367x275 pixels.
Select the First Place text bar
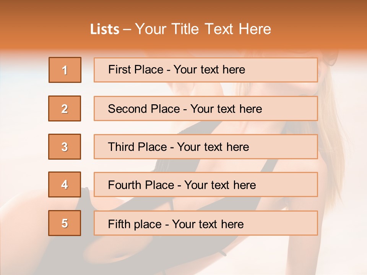pyautogui.click(x=206, y=70)
